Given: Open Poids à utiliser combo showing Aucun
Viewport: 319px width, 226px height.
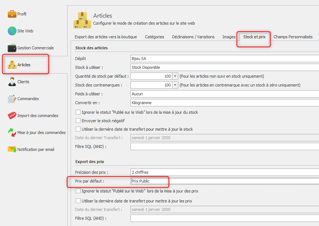Looking at the screenshot, I should (x=225, y=94).
